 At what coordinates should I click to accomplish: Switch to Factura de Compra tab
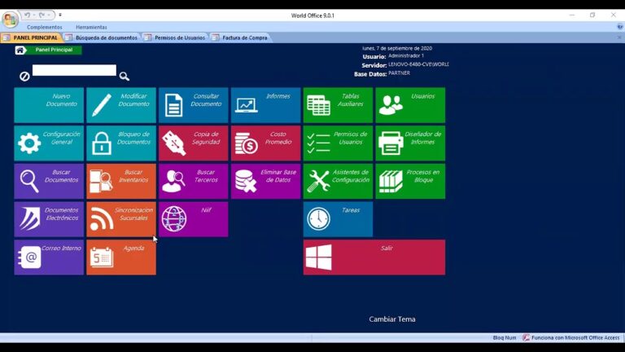240,37
